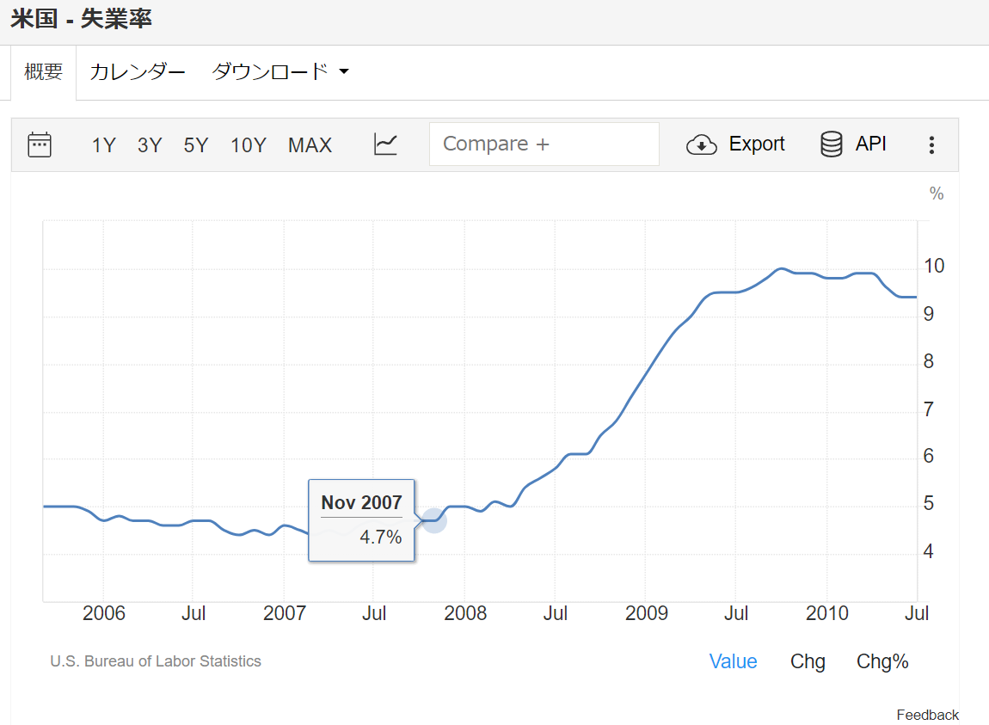Open the calendar date range icon
Viewport: 989px width, 725px height.
pyautogui.click(x=40, y=144)
